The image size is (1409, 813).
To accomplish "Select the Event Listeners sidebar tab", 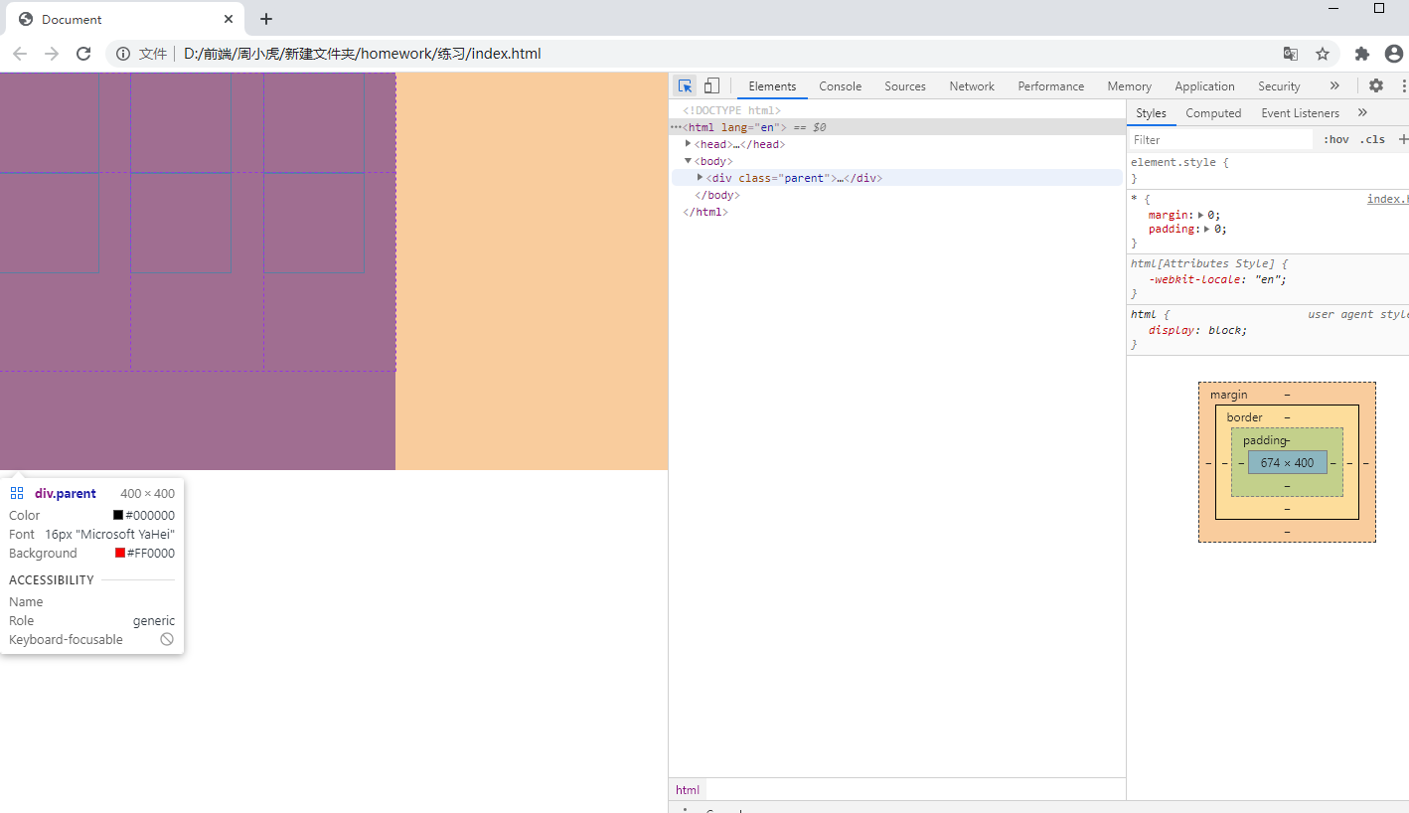I will click(1301, 113).
